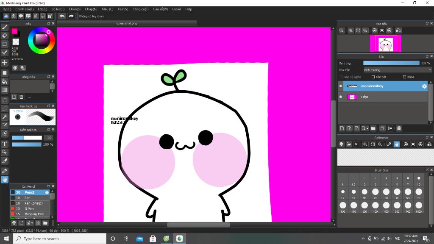Select the Eraser tool in left toolbar
The height and width of the screenshot is (244, 434).
pos(5,35)
